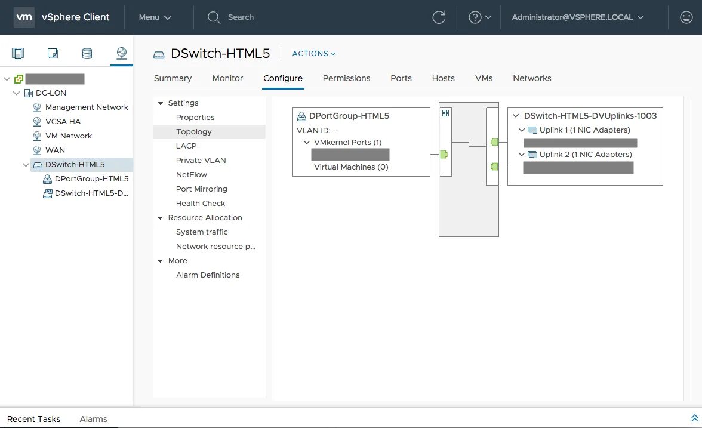The height and width of the screenshot is (428, 702).
Task: Click the WAN network icon
Action: point(37,150)
